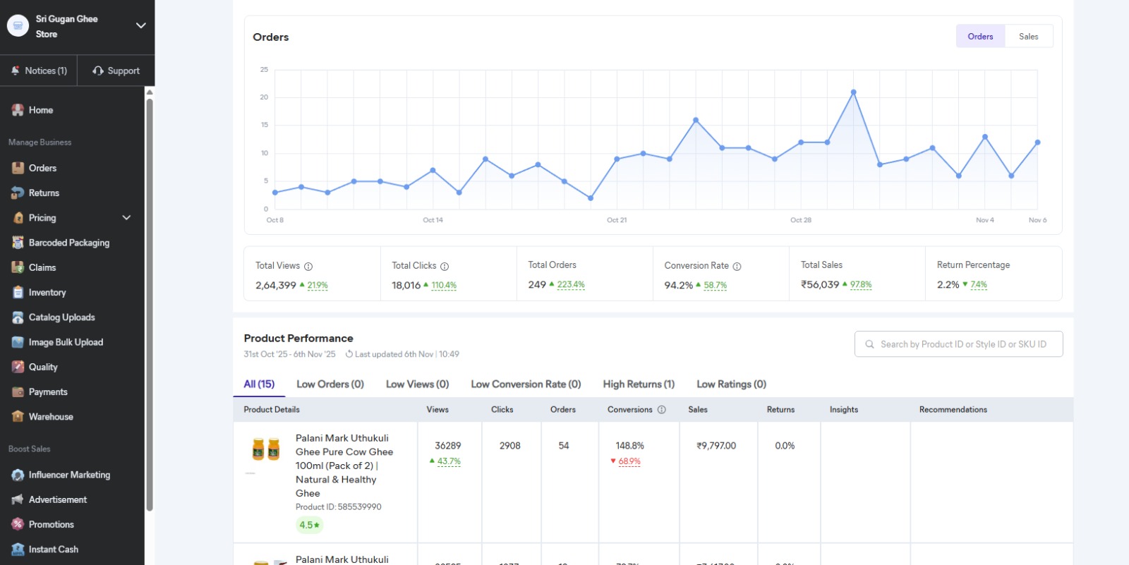Click the Inventory clipboard icon
Viewport: 1129px width, 565px height.
click(x=18, y=293)
